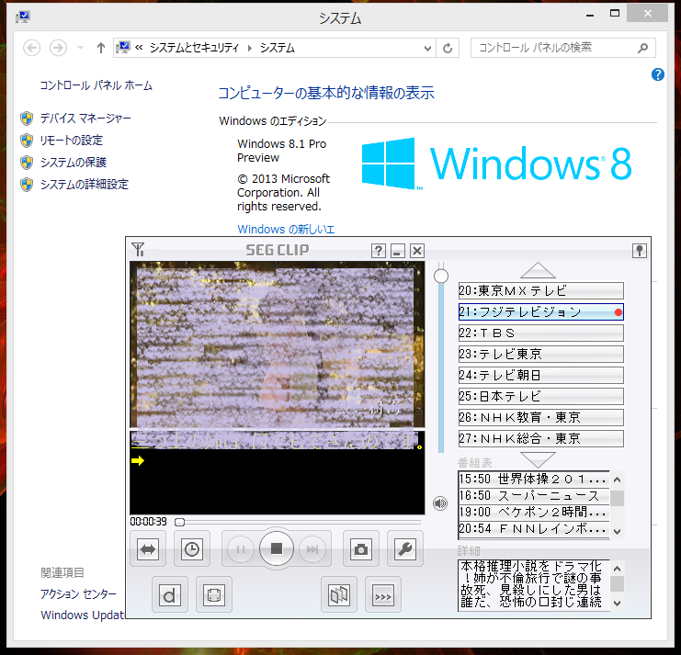Open the timer recording clock button
The width and height of the screenshot is (681, 655).
192,549
